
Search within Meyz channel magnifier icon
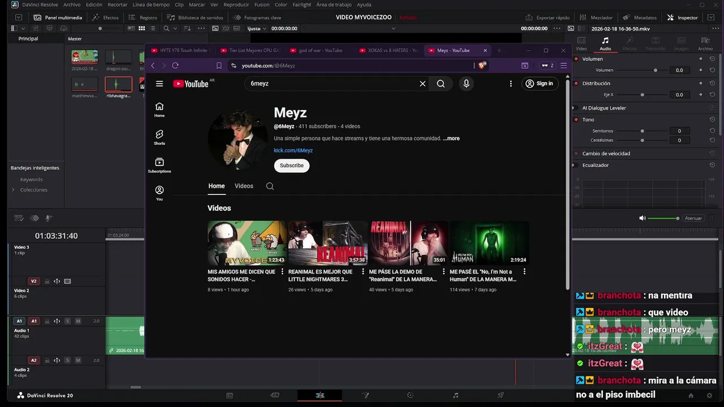pos(270,186)
